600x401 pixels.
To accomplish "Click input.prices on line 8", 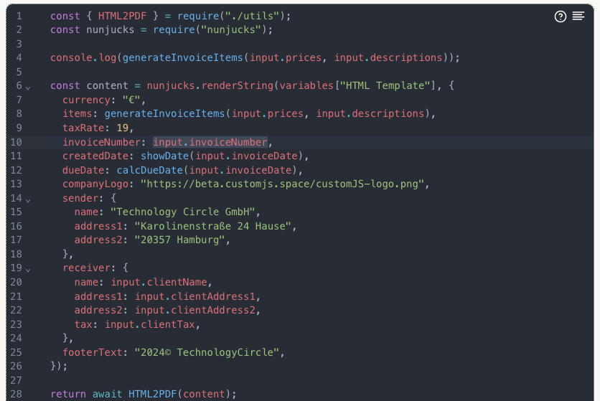I will pyautogui.click(x=268, y=113).
